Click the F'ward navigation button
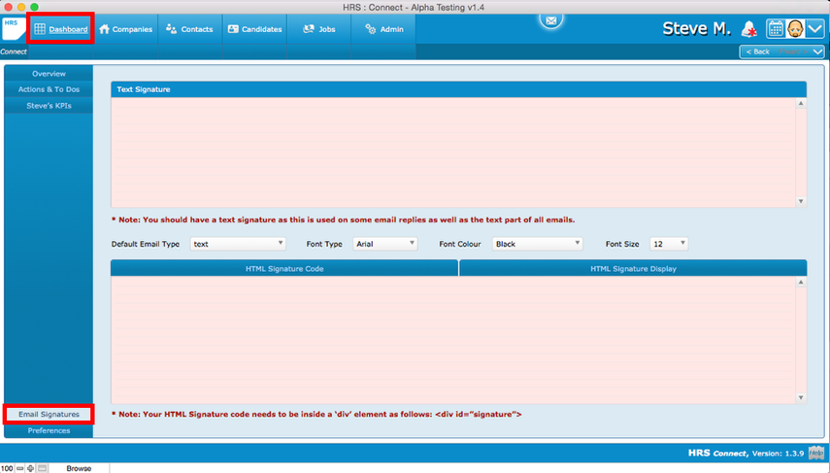 [x=793, y=51]
